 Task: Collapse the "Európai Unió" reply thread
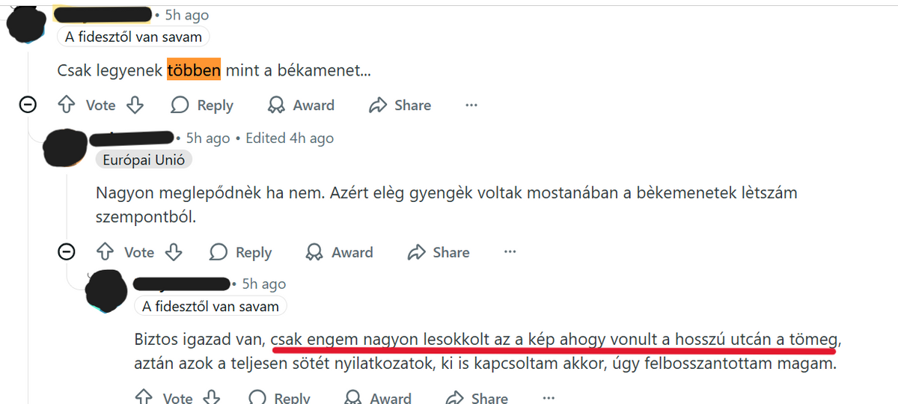point(67,252)
